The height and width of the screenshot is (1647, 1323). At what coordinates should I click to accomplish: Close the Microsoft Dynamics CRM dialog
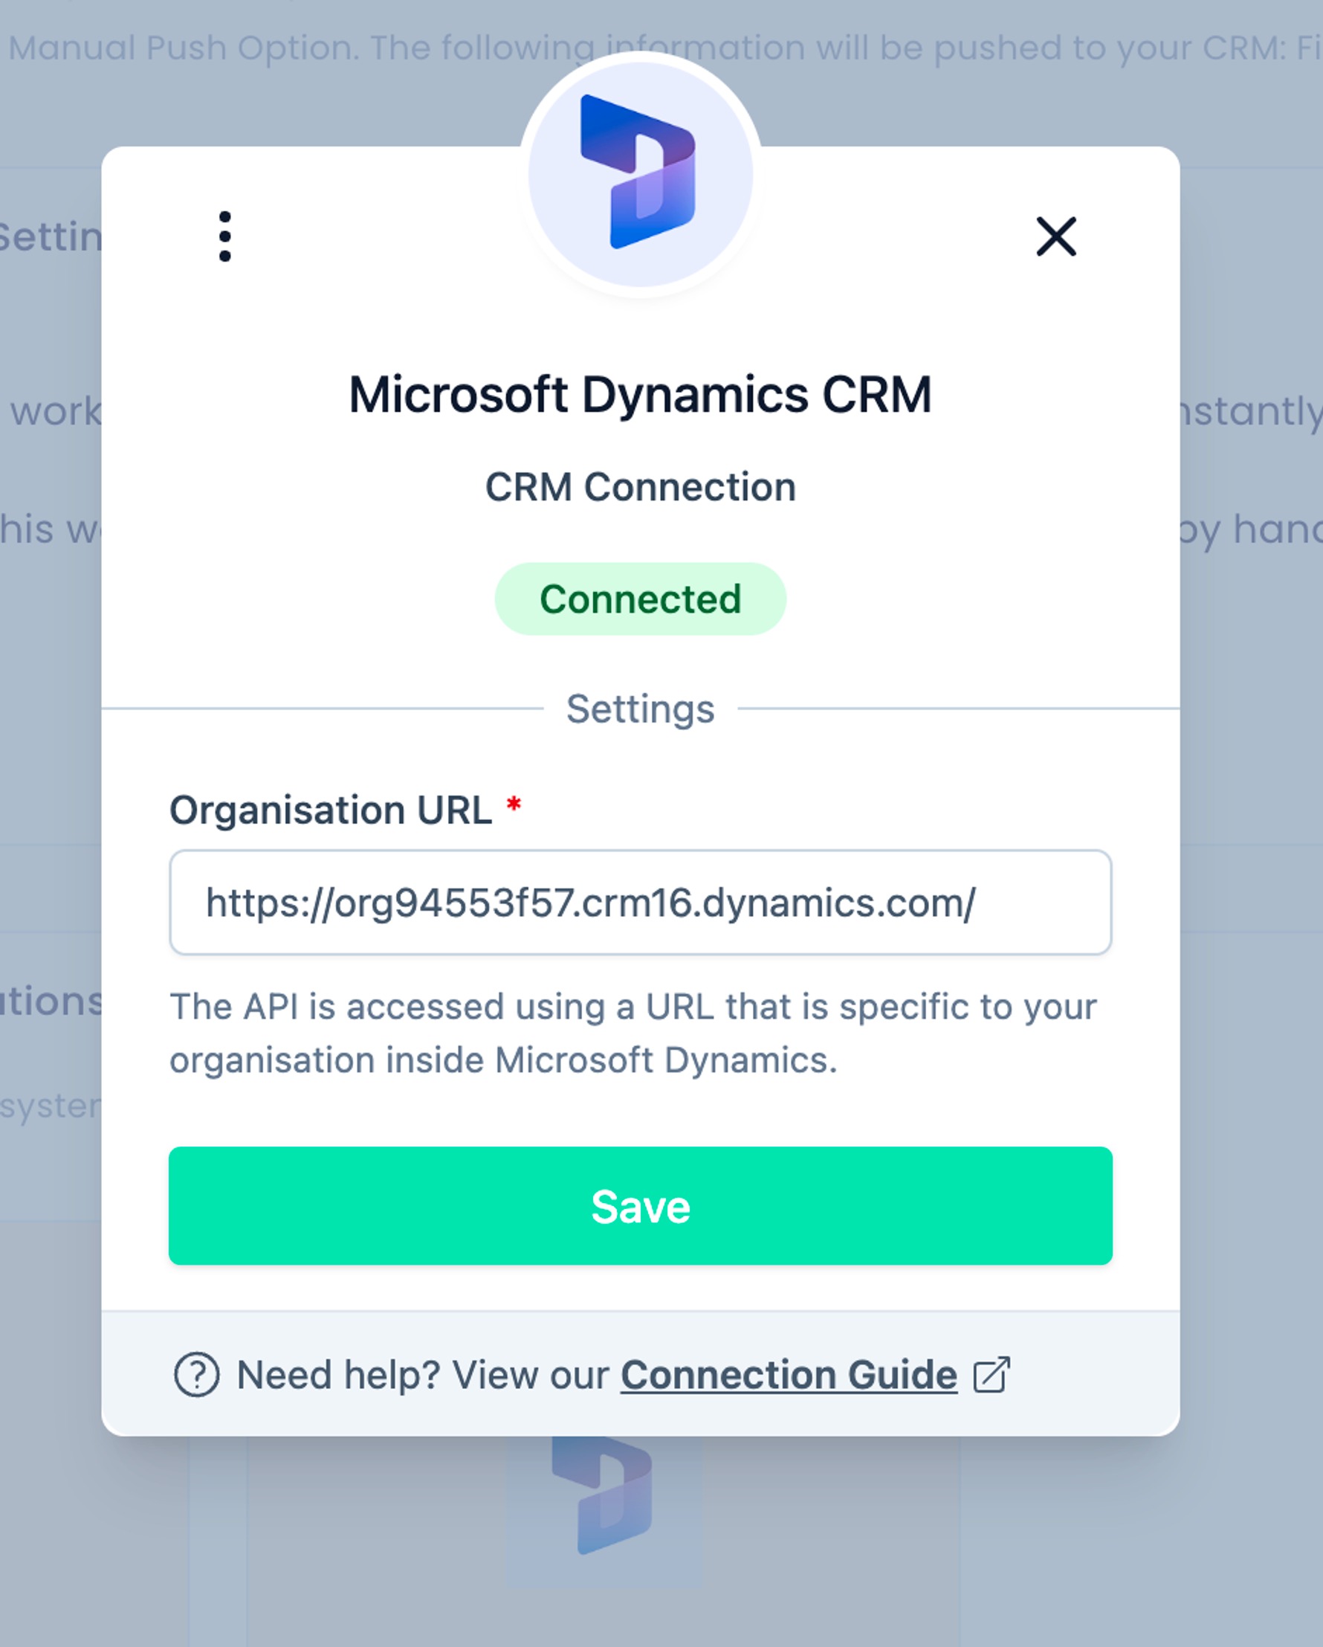[1056, 236]
